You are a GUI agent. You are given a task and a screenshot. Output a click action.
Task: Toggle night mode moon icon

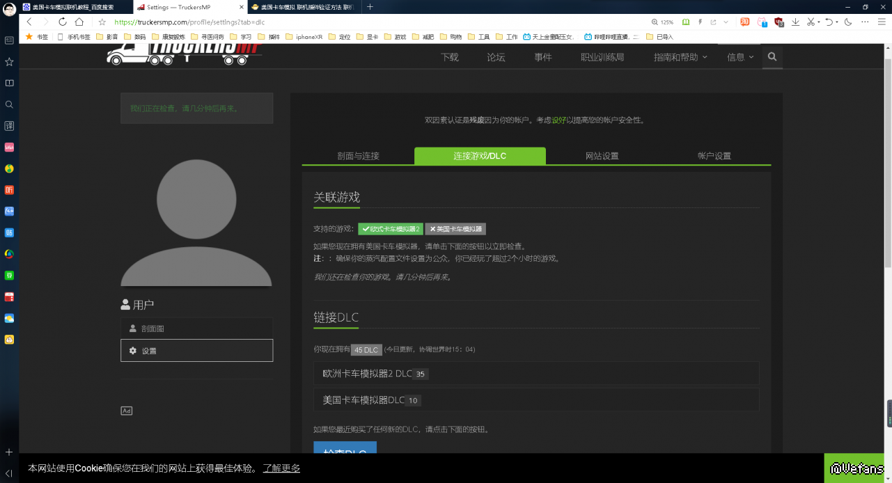[848, 22]
